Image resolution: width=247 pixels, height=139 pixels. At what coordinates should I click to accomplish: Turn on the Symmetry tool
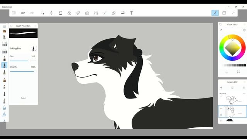[96, 13]
